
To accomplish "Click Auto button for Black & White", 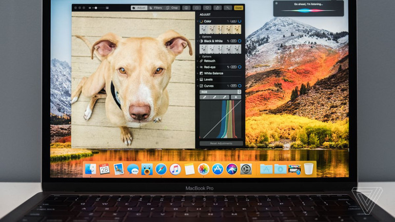I will [x=233, y=41].
